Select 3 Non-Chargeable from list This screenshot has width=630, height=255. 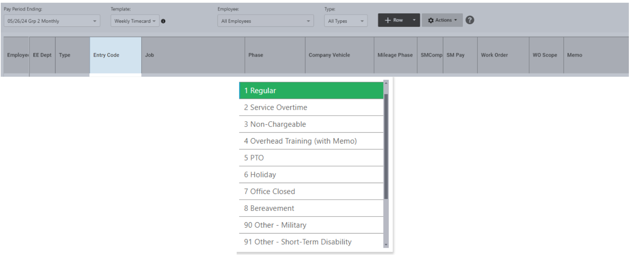point(311,124)
